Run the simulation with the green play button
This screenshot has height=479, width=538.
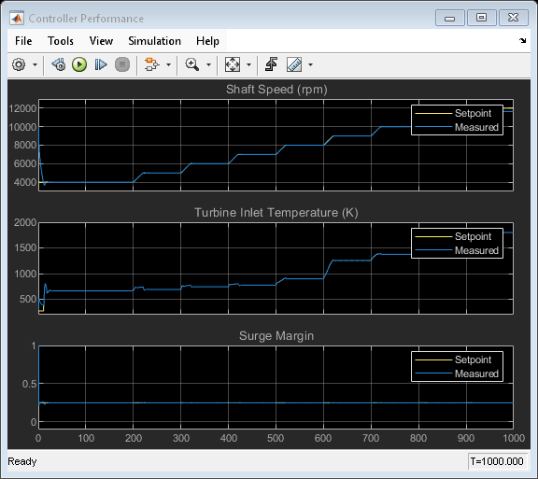pyautogui.click(x=79, y=64)
